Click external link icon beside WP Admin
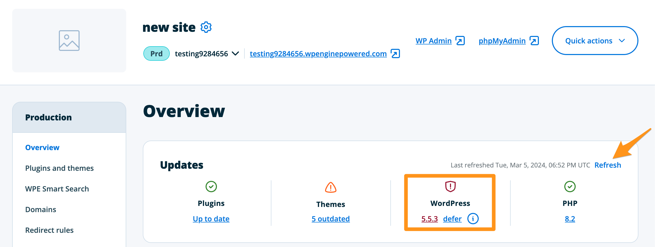 tap(460, 41)
